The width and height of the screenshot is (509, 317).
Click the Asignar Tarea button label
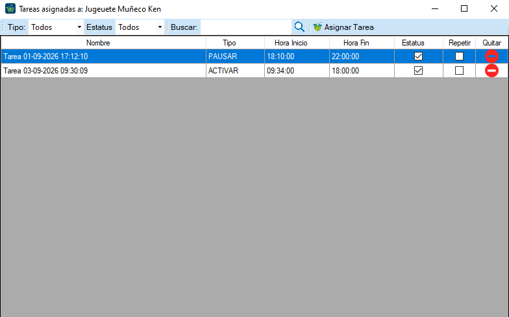pos(349,27)
